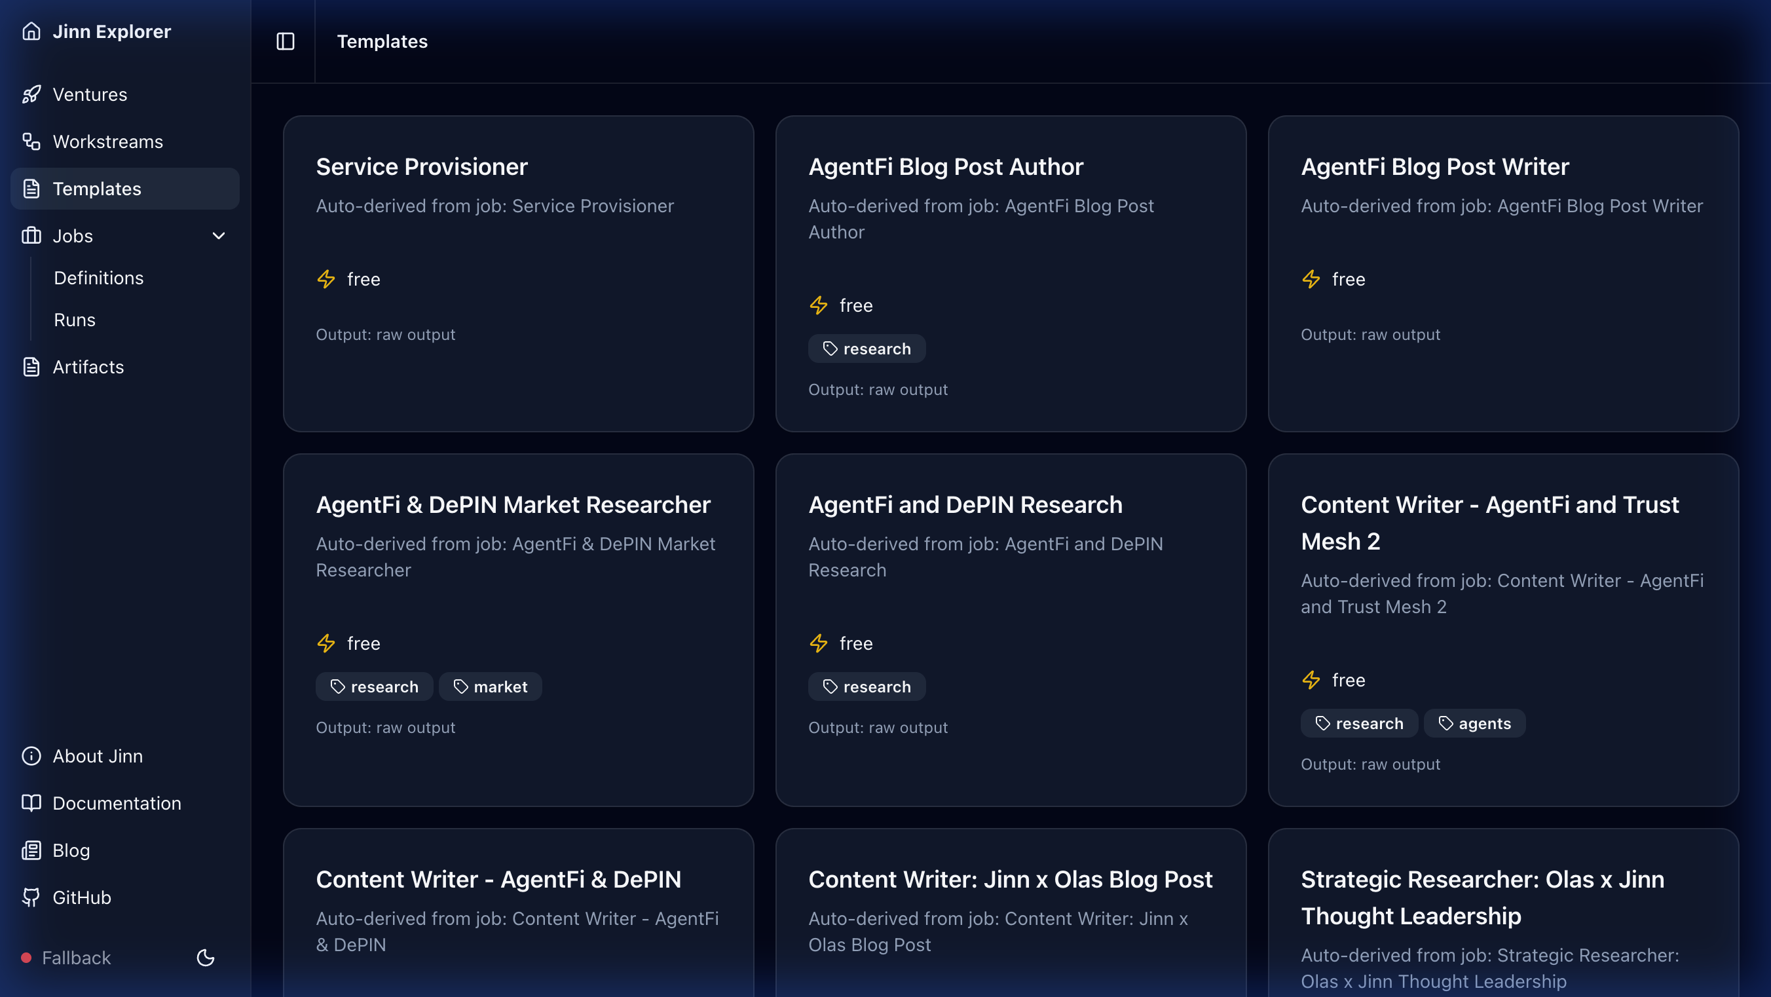Collapse the Jobs section chevron
Viewport: 1771px width, 997px height.
(219, 236)
